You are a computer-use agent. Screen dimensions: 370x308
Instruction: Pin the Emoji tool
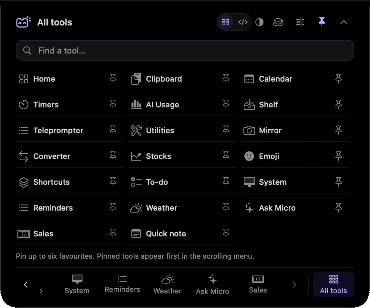(339, 156)
